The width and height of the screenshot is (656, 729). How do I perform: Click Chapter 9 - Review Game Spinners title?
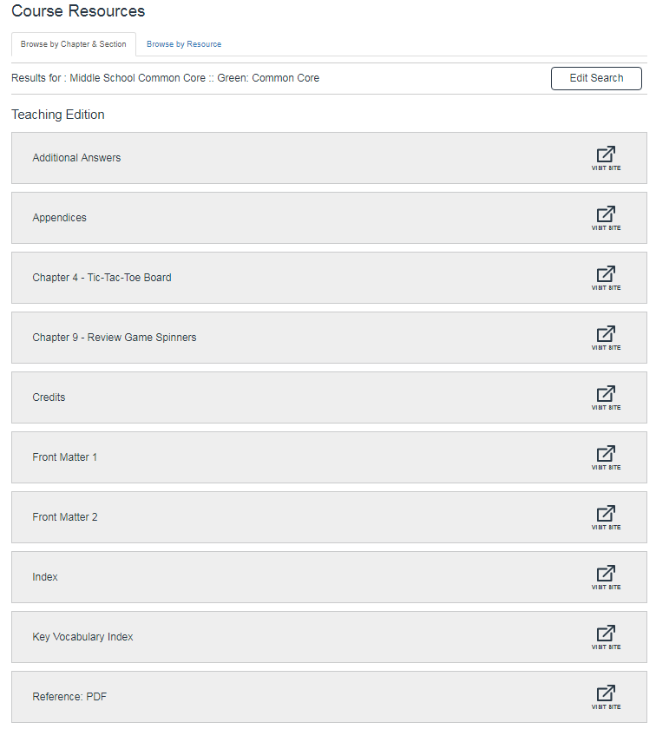click(114, 338)
